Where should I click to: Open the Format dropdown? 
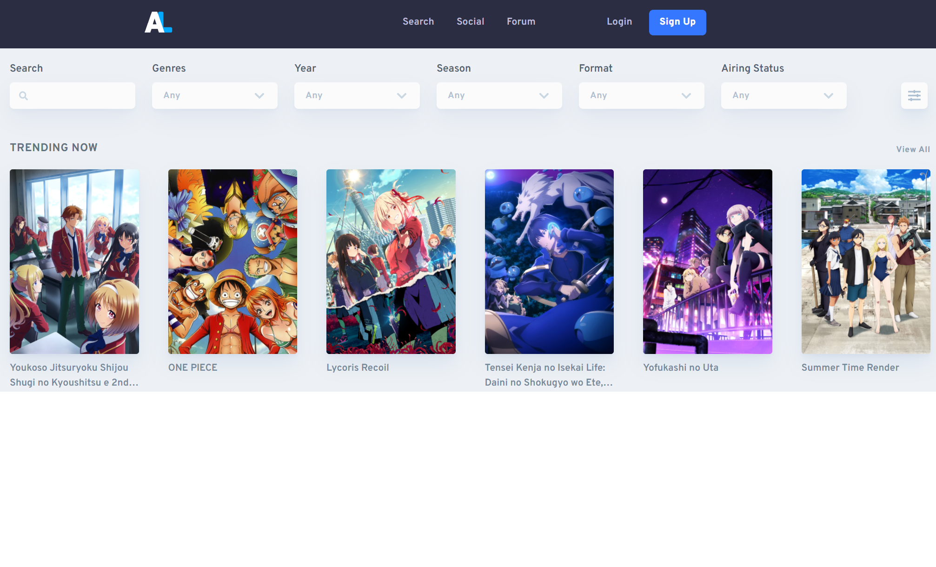pos(642,95)
